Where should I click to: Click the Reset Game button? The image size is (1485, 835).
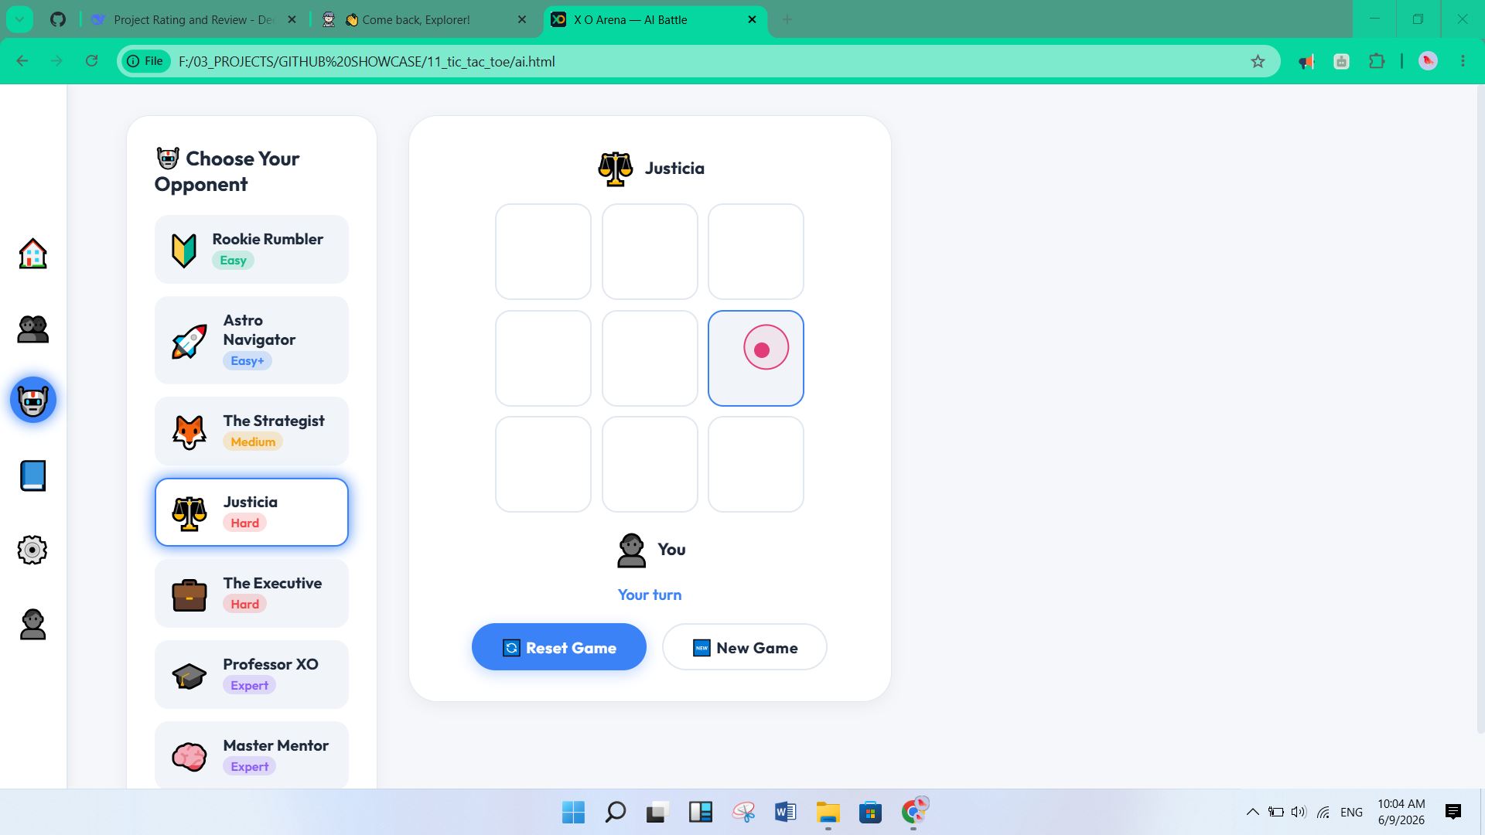coord(558,647)
